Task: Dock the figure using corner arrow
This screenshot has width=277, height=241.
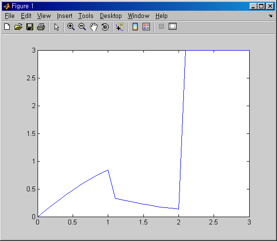Action: [271, 16]
